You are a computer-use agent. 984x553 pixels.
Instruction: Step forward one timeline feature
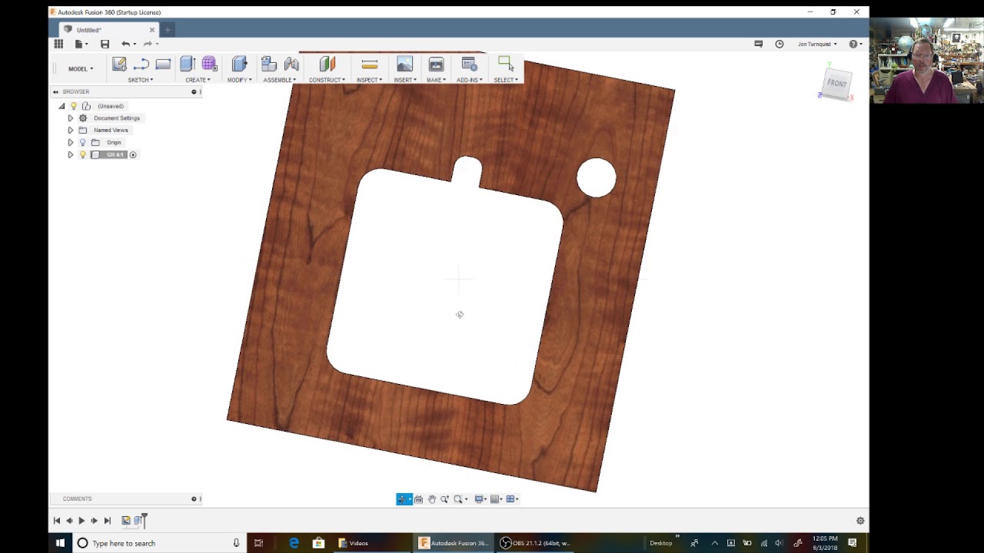94,521
